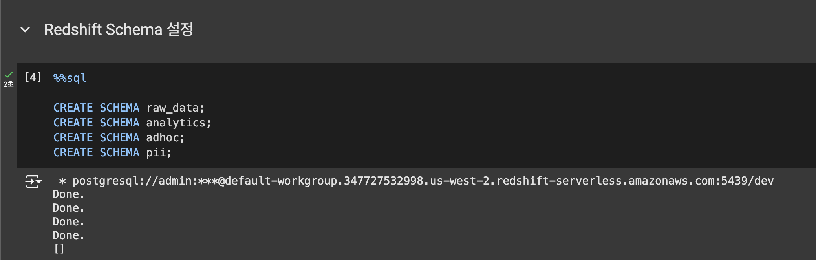Click the green execution success checkmark
Viewport: 816px width, 260px height.
9,75
